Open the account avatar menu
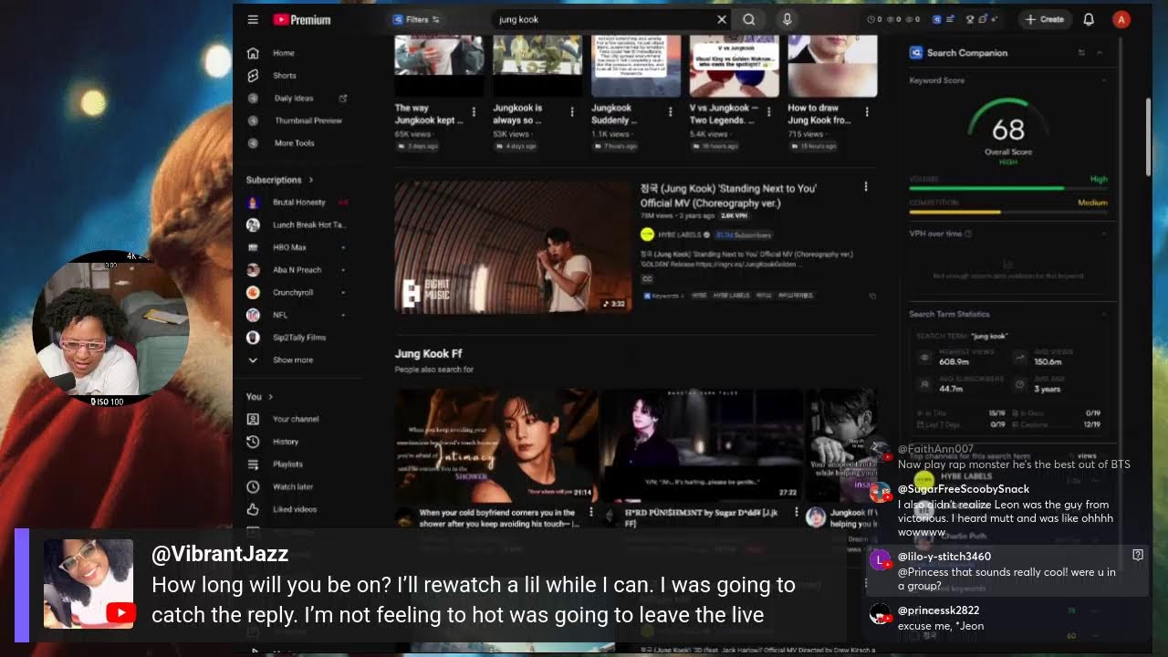 pyautogui.click(x=1121, y=19)
